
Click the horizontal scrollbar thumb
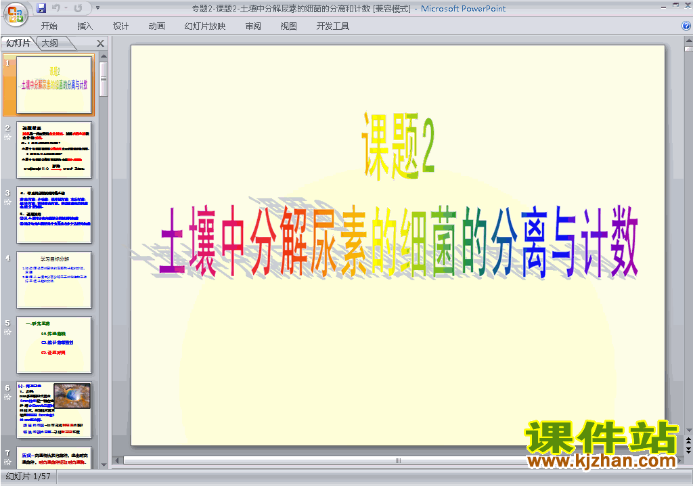[398, 460]
